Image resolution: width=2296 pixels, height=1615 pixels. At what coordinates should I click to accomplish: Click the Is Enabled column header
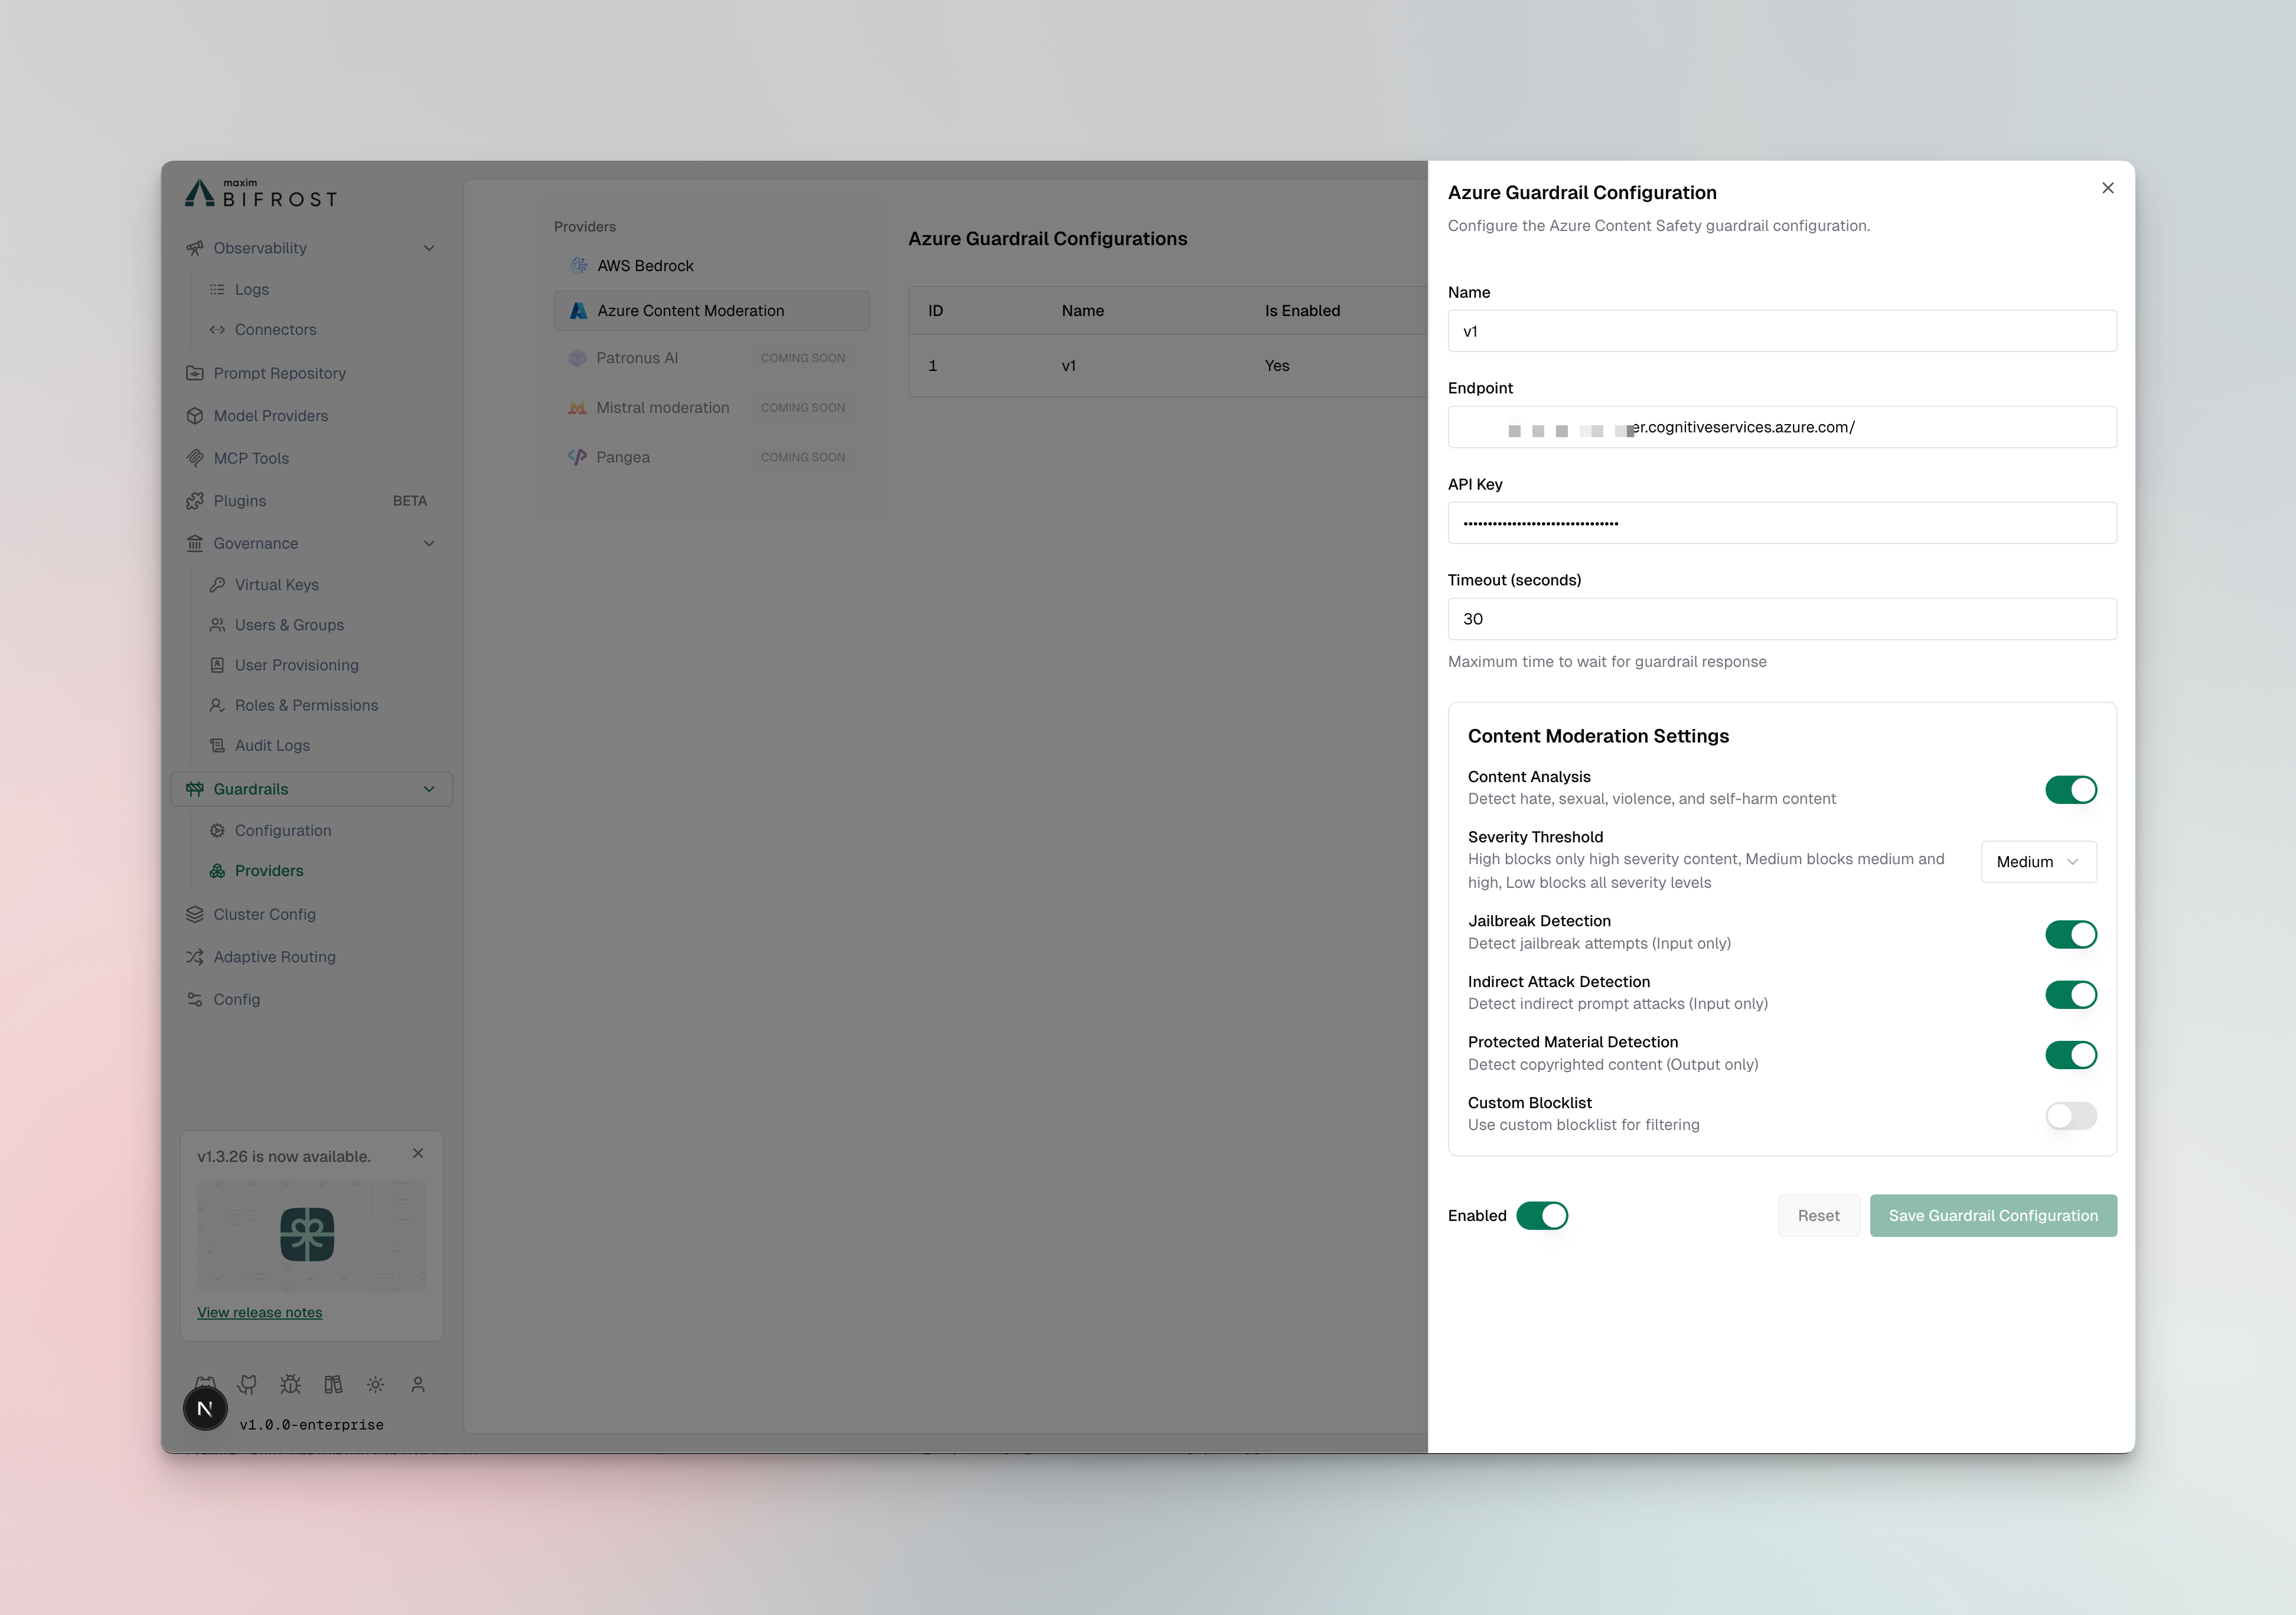[1302, 311]
